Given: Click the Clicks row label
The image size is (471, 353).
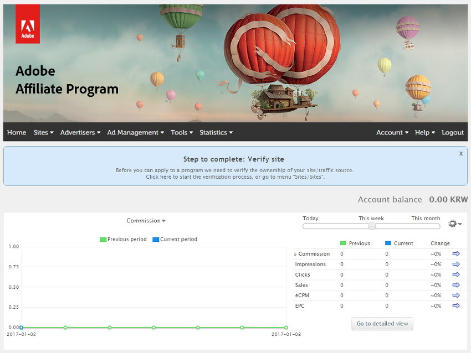Looking at the screenshot, I should coord(303,275).
